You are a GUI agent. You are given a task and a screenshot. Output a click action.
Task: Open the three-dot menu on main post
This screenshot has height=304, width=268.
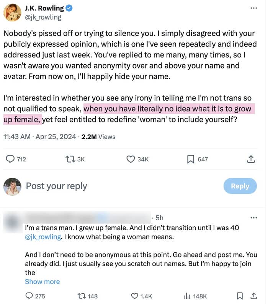click(253, 8)
